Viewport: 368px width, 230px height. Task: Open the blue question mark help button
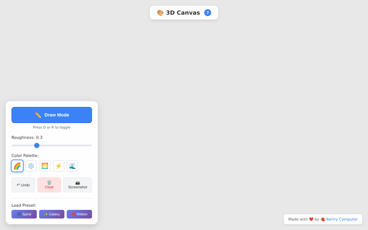point(208,12)
